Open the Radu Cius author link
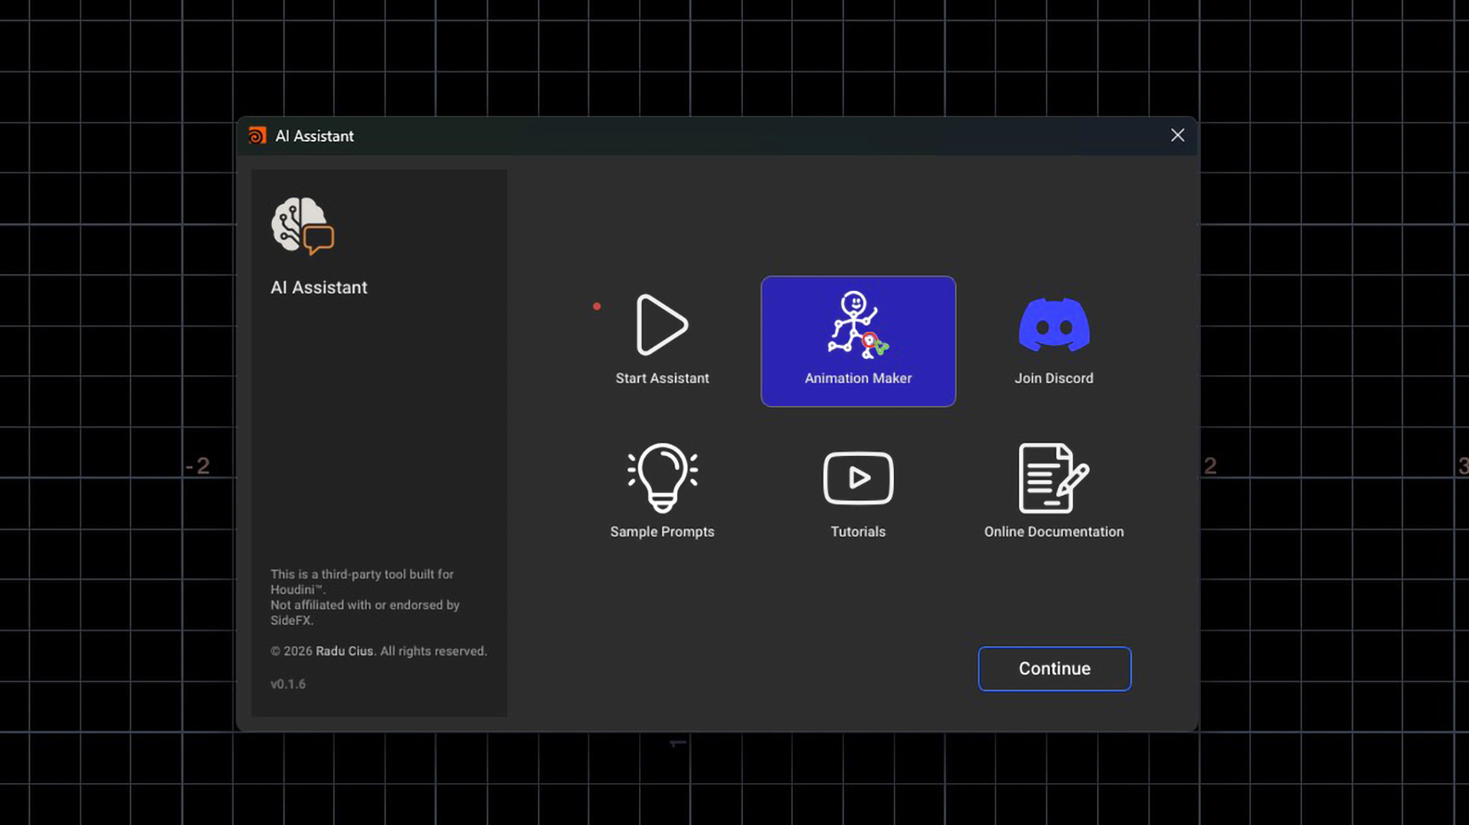 pyautogui.click(x=344, y=651)
